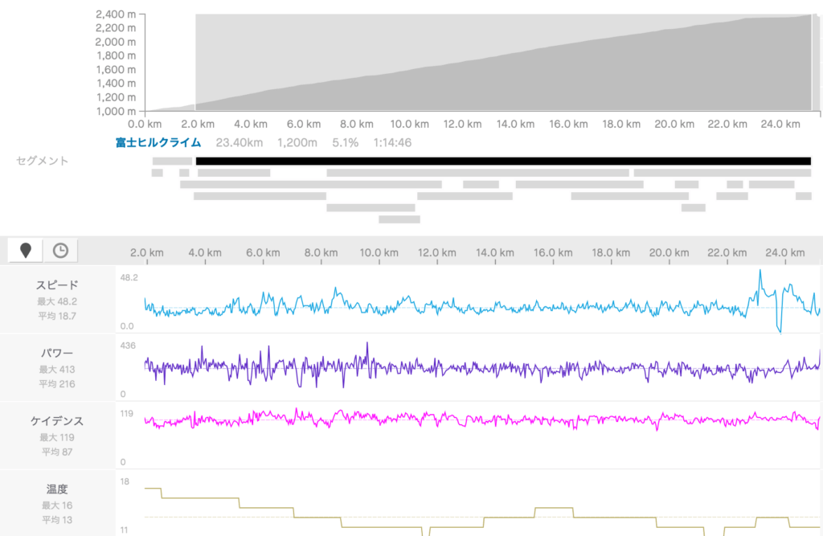Select the black highlighted segment bar

coord(503,161)
